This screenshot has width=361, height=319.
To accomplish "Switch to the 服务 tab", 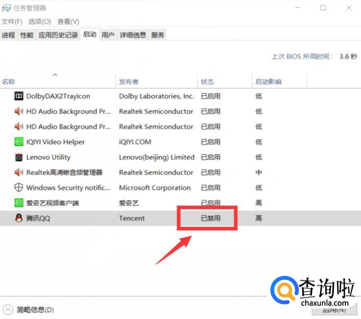I will click(158, 35).
